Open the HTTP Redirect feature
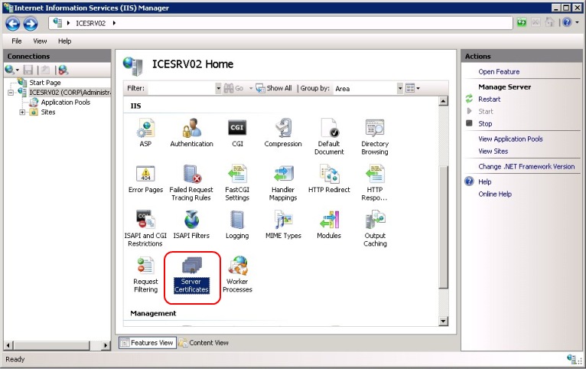Image resolution: width=586 pixels, height=369 pixels. [x=329, y=178]
